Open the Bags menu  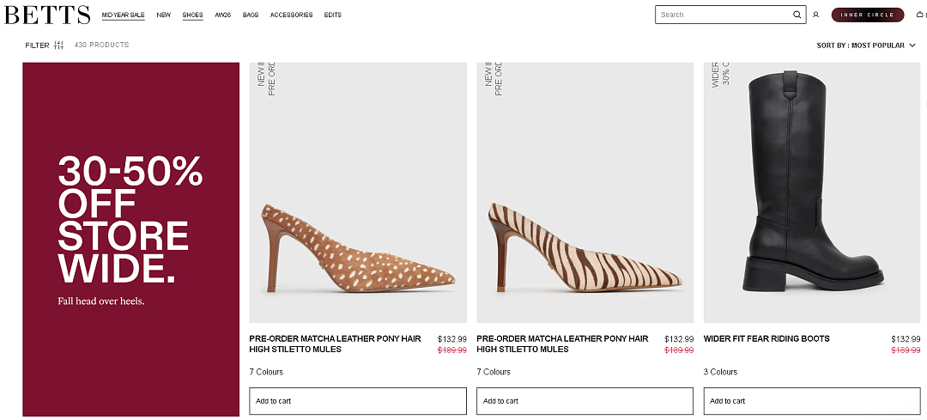coord(251,15)
